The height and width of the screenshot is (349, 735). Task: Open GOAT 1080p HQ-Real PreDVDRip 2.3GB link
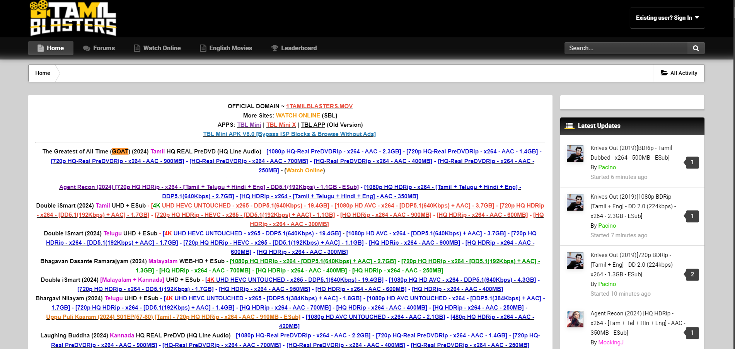pos(334,152)
